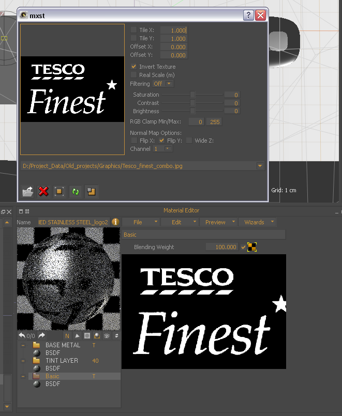Enable Flip X normal map option
The width and height of the screenshot is (342, 416).
tap(135, 141)
